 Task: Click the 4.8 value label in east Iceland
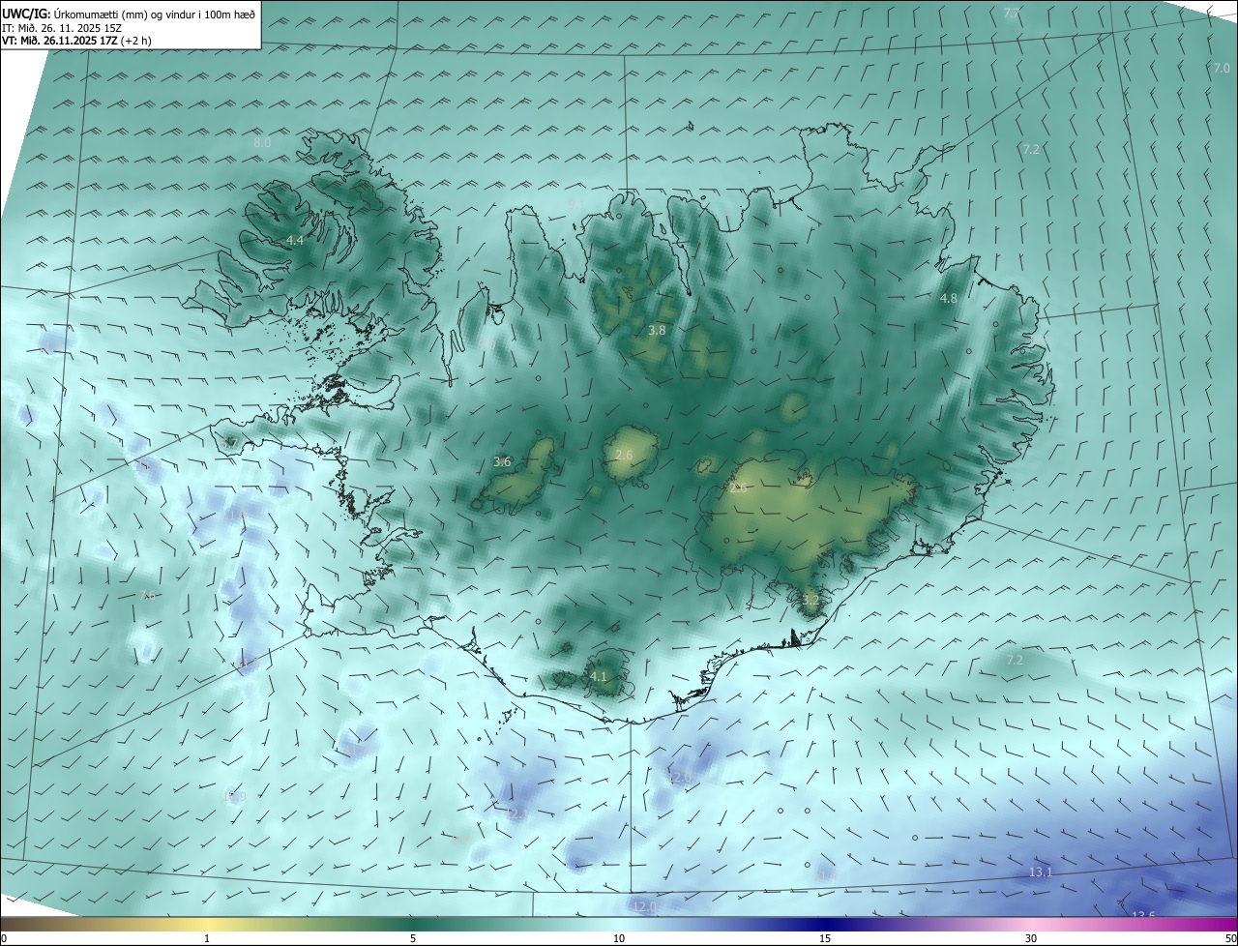[949, 299]
